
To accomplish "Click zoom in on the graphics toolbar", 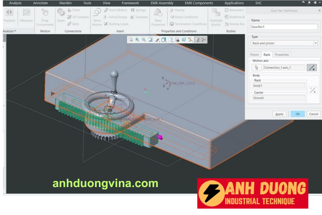I will tap(137, 40).
